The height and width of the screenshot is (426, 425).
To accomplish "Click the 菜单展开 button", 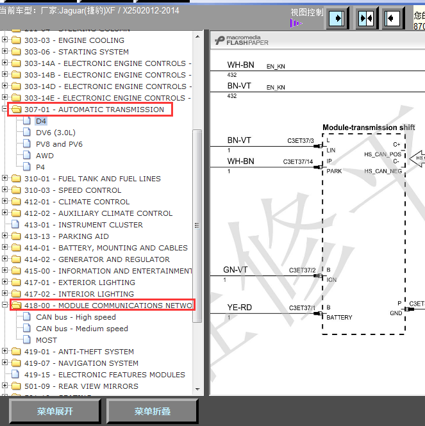I will click(x=55, y=411).
